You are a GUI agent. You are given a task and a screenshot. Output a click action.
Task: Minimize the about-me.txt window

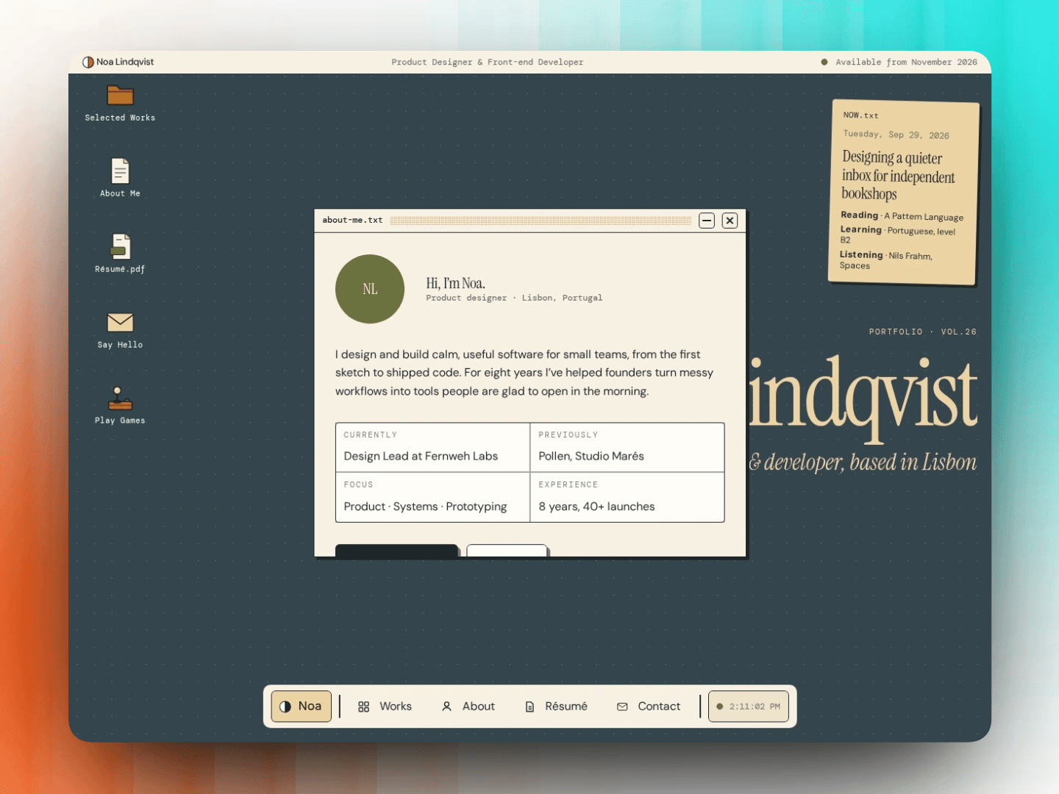pos(707,221)
